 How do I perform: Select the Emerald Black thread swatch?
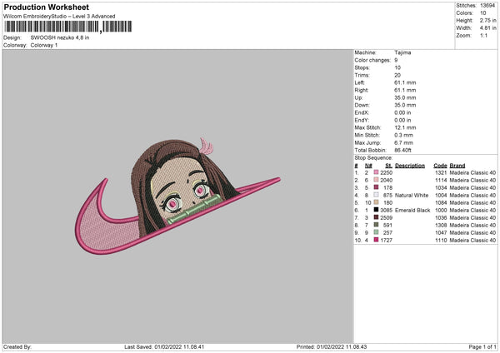pyautogui.click(x=376, y=210)
